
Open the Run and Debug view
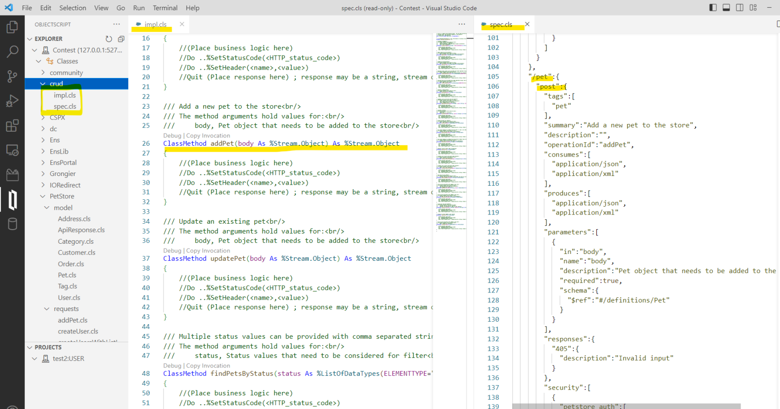point(12,101)
